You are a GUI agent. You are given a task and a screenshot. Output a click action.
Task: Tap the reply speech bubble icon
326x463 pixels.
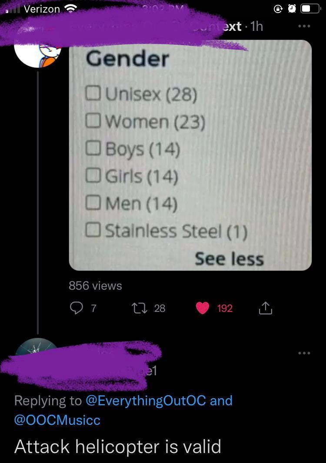tap(76, 308)
